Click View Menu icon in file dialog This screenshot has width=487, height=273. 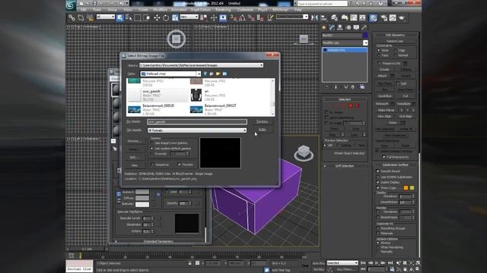pos(224,74)
